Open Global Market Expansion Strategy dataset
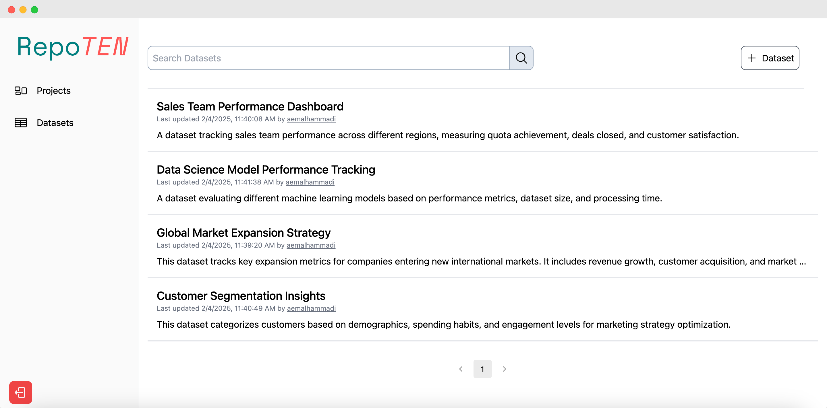The image size is (827, 408). point(243,232)
